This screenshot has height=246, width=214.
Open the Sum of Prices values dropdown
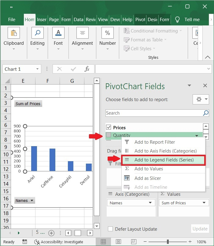[x=204, y=203]
